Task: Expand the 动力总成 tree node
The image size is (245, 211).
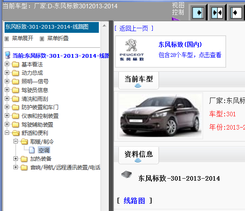Action: point(7,73)
